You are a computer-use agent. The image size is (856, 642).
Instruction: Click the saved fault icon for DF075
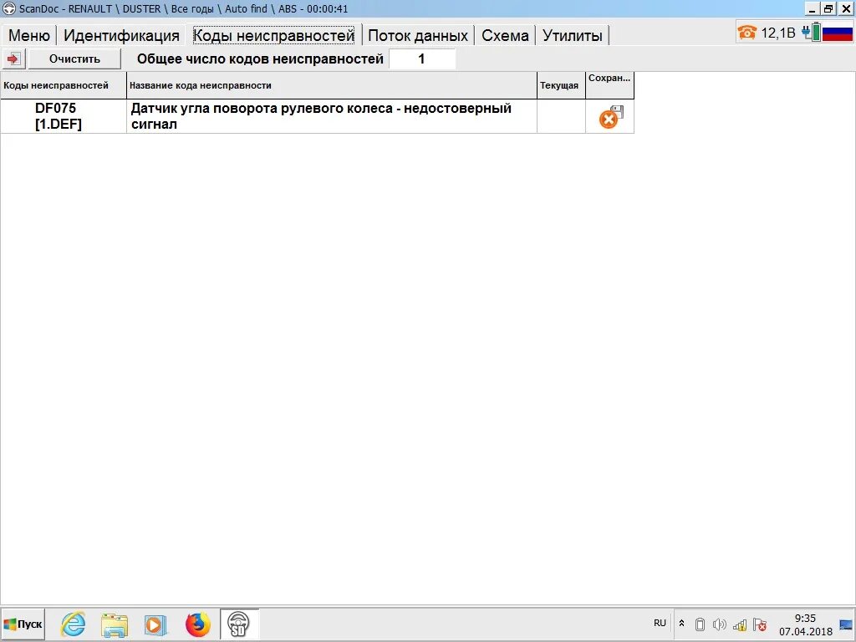tap(610, 116)
